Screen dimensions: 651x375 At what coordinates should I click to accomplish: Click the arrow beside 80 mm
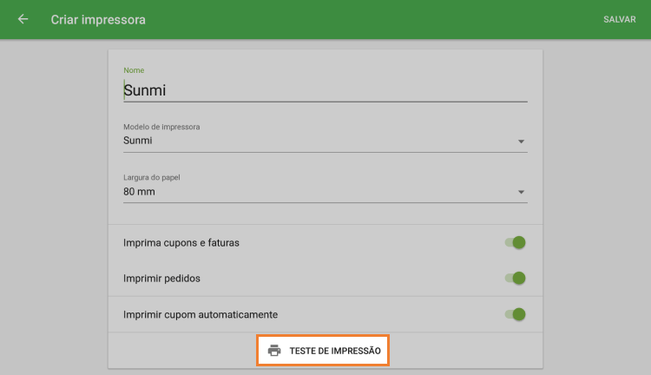point(521,192)
